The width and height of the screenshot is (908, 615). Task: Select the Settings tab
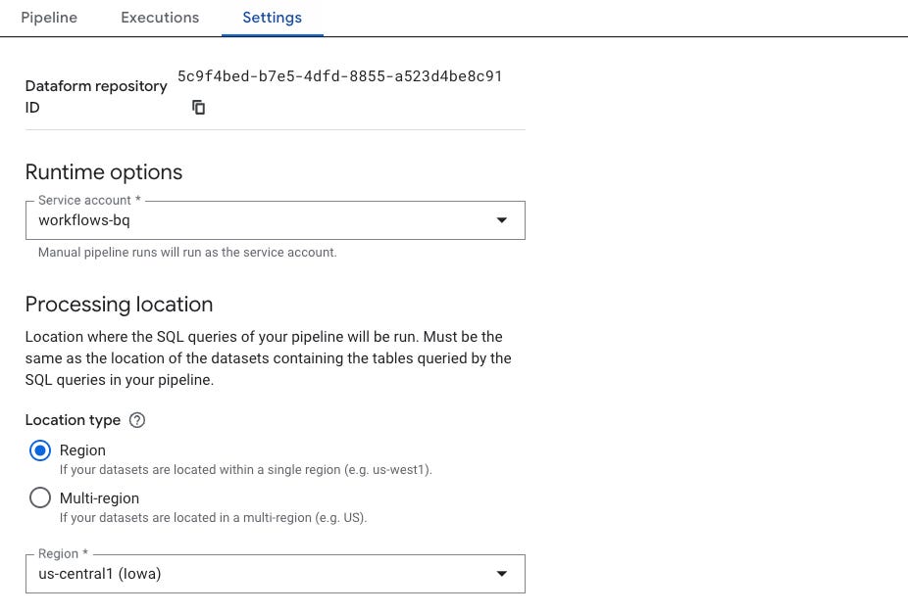272,18
